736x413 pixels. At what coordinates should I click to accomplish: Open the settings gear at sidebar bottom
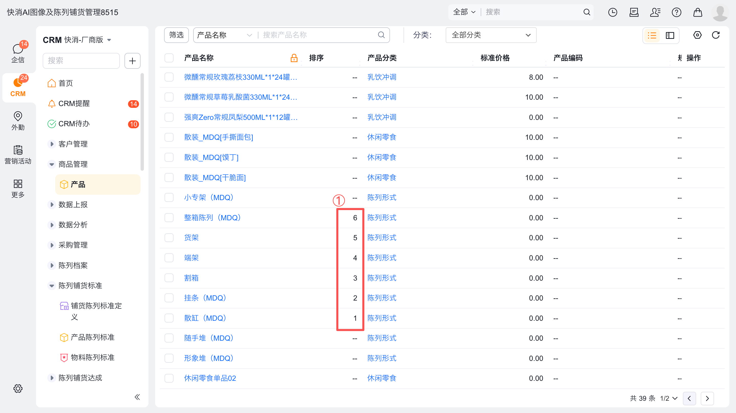18,388
